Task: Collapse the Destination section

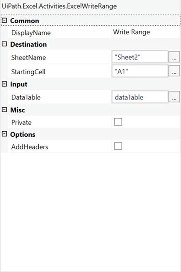Action: pos(4,45)
